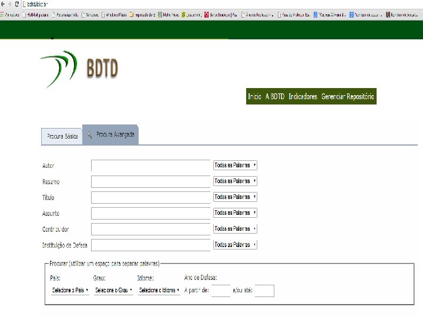Open the HotMail gratuito bookmark
Screen dimensions: 423x317
coord(36,15)
